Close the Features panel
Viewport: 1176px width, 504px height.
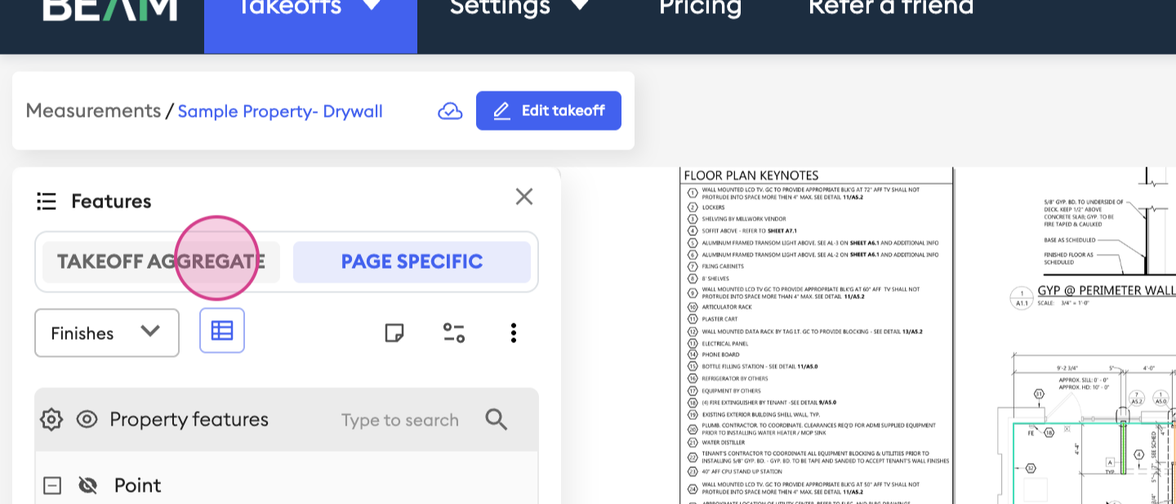pos(524,197)
